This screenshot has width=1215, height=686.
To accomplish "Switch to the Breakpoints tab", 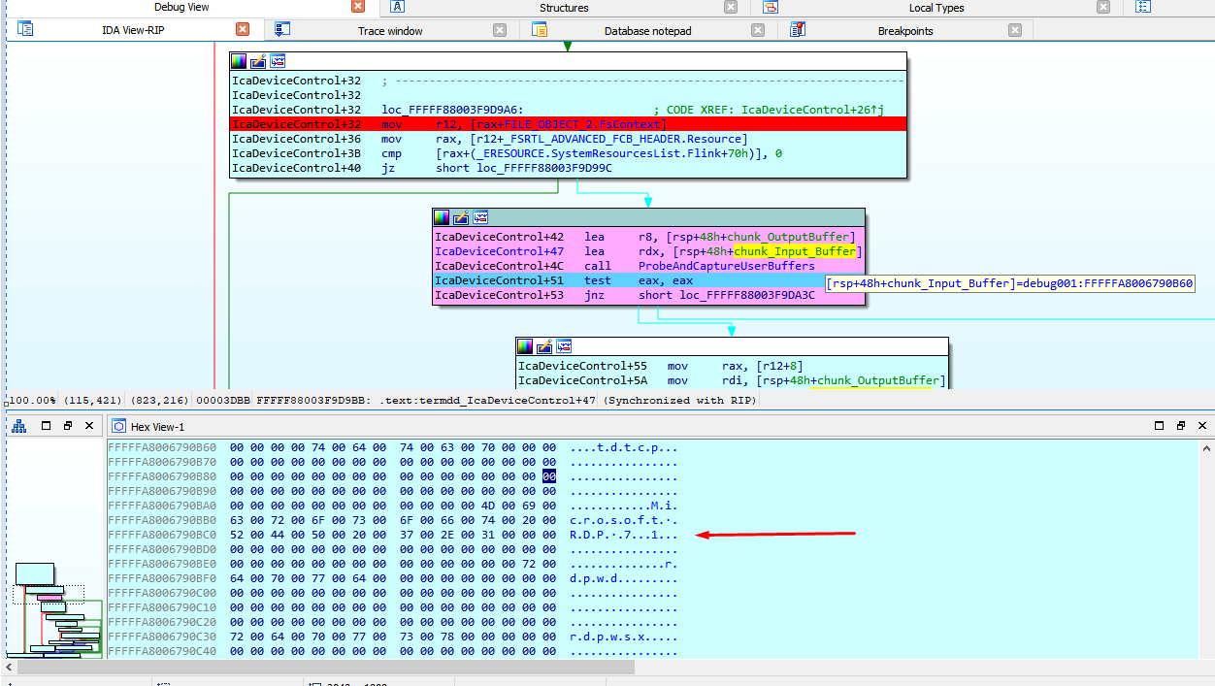I will coord(905,31).
